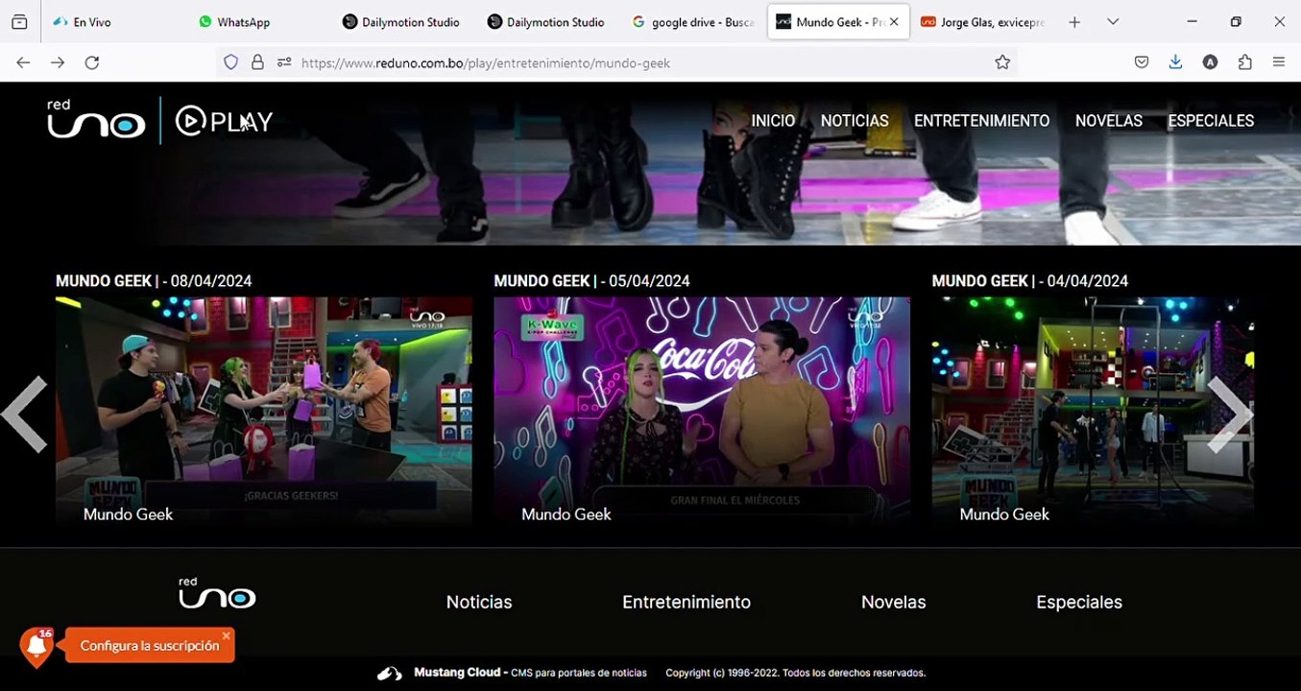The image size is (1301, 691).
Task: Close the Mundo Geek tab
Action: click(894, 22)
